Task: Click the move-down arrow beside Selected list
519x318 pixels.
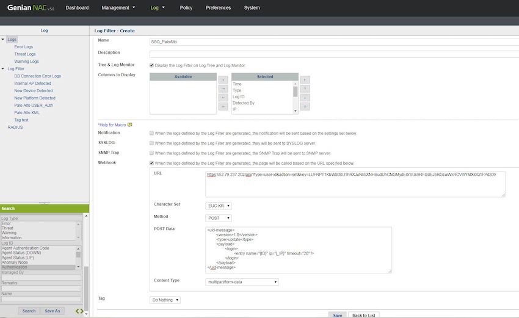Action: (x=305, y=98)
